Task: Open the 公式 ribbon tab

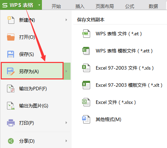Action: 130,6
